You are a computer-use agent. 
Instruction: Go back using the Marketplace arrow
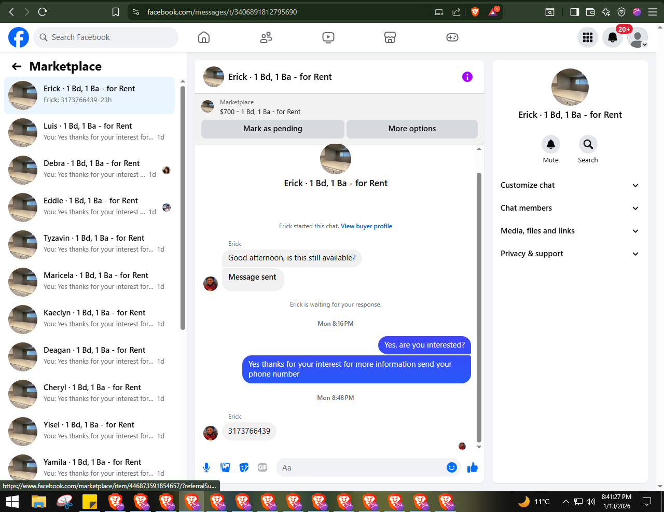pos(17,66)
